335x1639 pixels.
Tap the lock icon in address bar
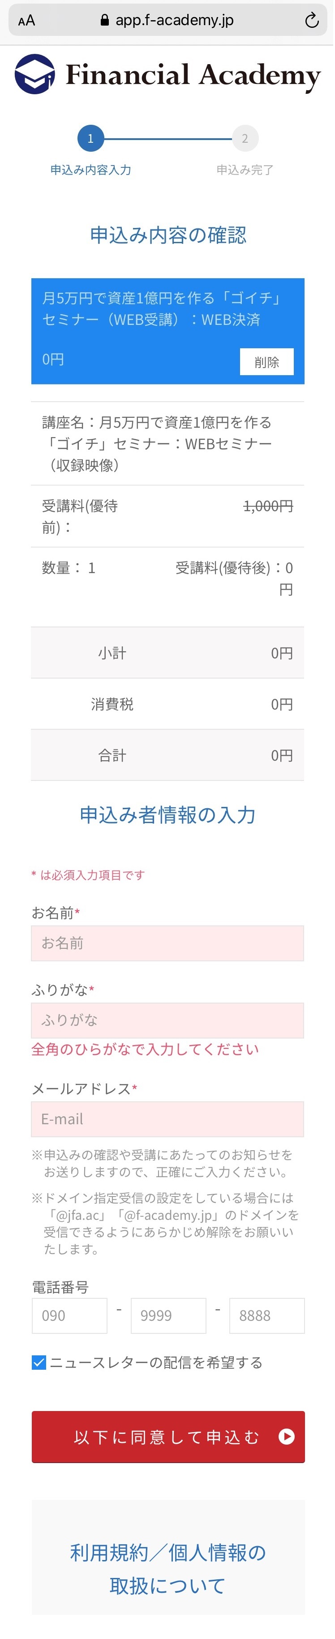[105, 20]
